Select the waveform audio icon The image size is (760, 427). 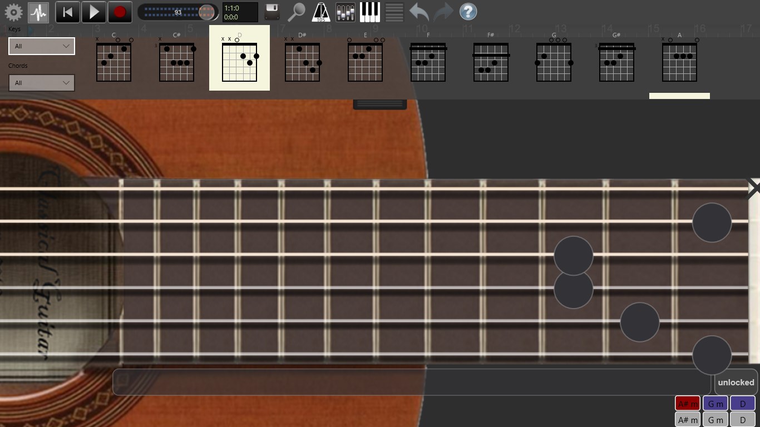pyautogui.click(x=38, y=11)
